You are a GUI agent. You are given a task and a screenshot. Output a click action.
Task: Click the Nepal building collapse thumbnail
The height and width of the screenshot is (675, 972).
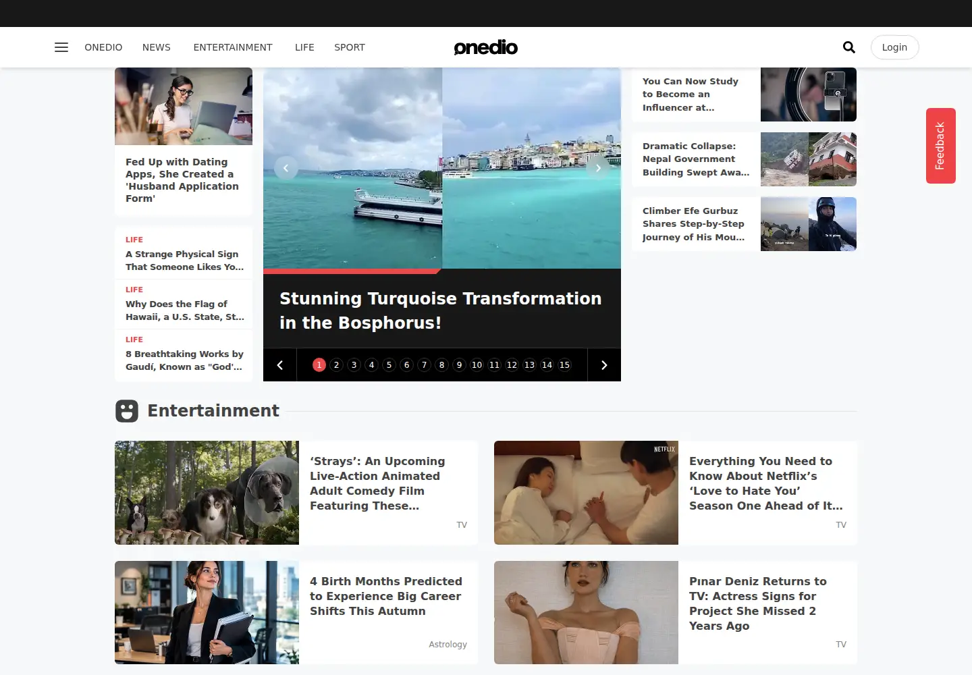[809, 159]
